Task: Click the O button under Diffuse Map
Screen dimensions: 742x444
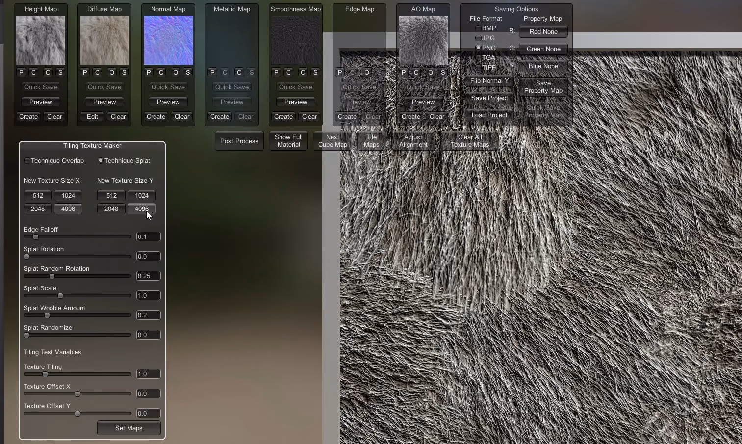Action: point(112,72)
